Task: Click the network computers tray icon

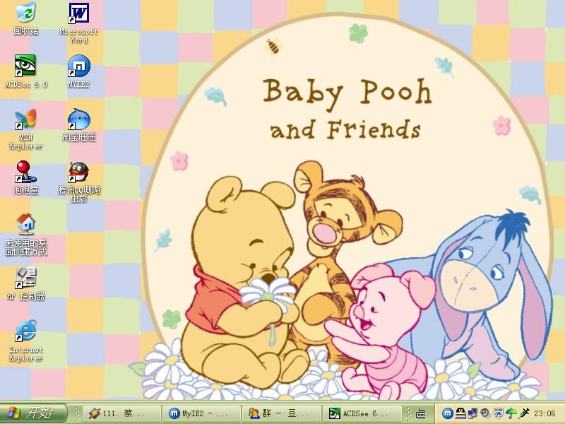Action: pos(473,413)
